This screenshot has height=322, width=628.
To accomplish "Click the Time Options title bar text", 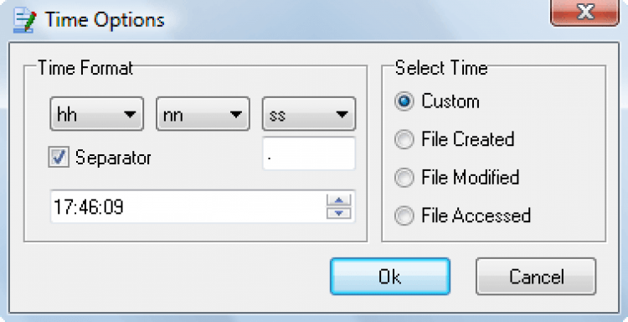I will click(x=105, y=19).
